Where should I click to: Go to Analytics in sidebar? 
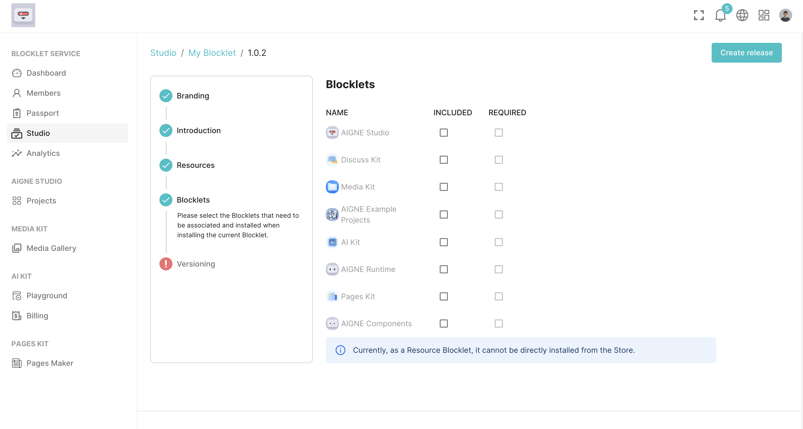[x=43, y=153]
